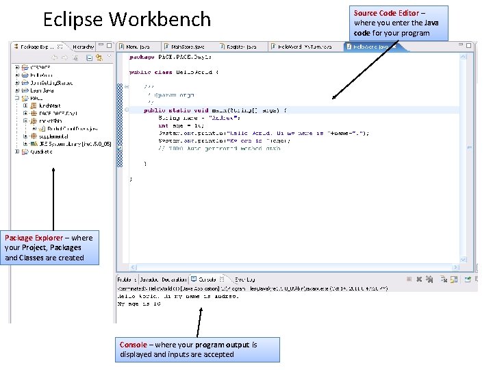This screenshot has width=493, height=370.
Task: Expand the first project in Package Explorer
Action: click(x=17, y=67)
